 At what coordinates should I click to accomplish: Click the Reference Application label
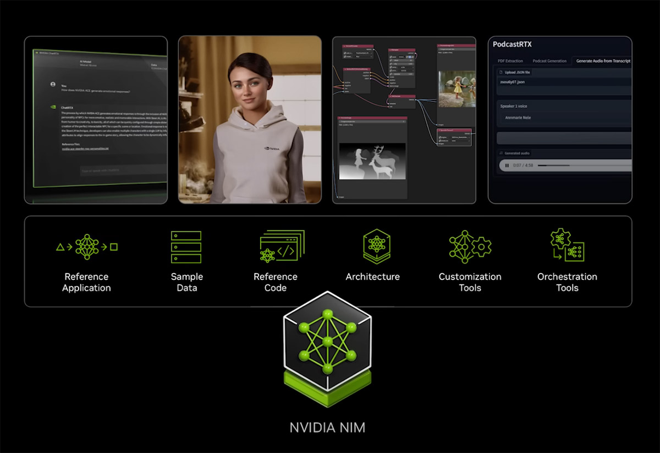[x=86, y=282]
